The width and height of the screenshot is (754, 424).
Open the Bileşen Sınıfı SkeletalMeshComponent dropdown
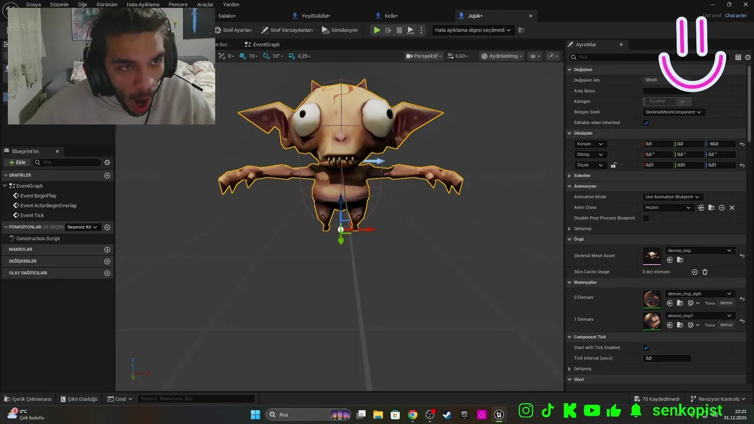pos(674,112)
